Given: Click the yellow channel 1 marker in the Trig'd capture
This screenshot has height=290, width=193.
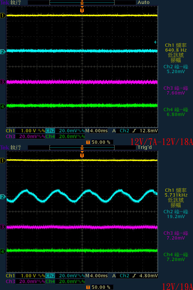Looking at the screenshot, I should click(3, 160).
